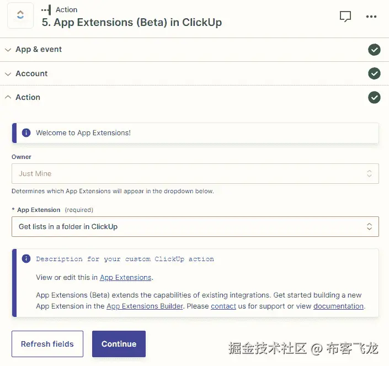Click the Owner field label
This screenshot has width=389, height=366.
[x=22, y=157]
